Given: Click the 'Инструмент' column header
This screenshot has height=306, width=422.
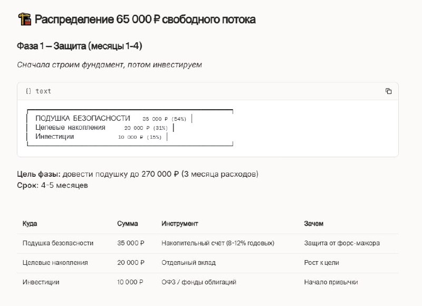Looking at the screenshot, I should (179, 224).
